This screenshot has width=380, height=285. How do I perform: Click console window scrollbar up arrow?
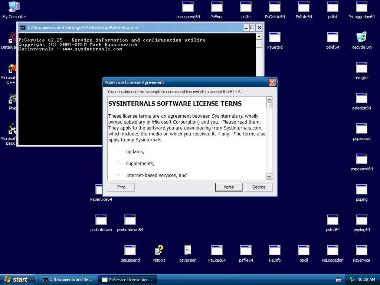[x=259, y=37]
